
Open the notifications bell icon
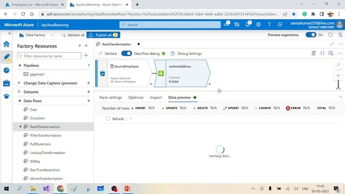pos(248,24)
